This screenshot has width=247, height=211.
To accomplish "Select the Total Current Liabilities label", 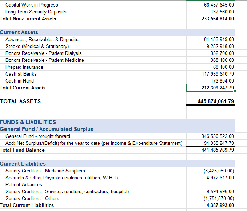I will (x=27, y=205).
